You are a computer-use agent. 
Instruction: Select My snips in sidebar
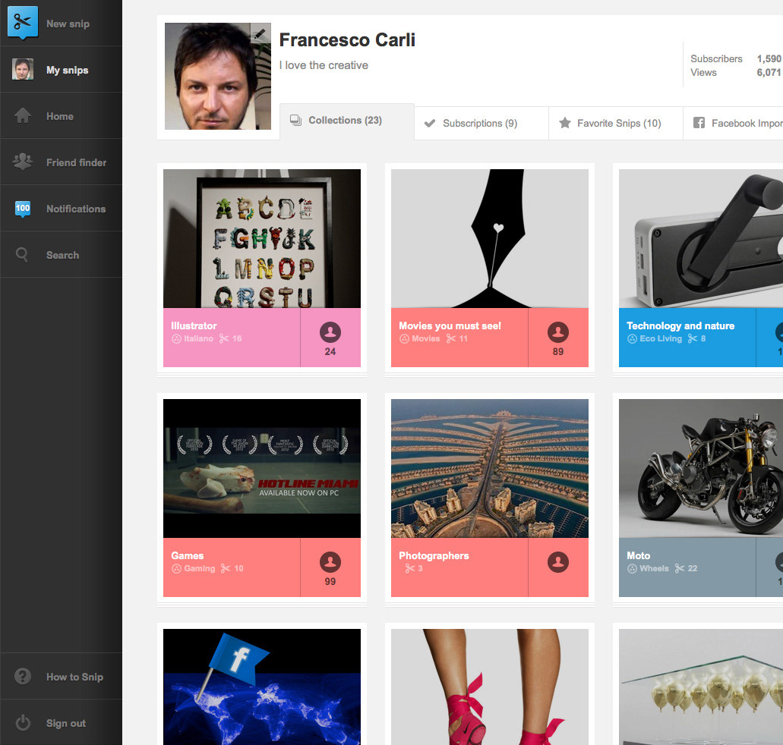61,69
